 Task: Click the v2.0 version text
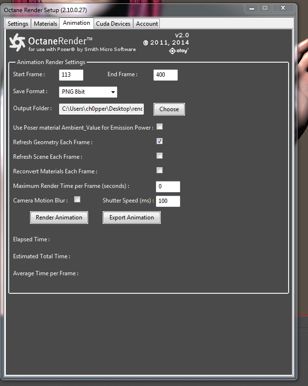(x=182, y=35)
